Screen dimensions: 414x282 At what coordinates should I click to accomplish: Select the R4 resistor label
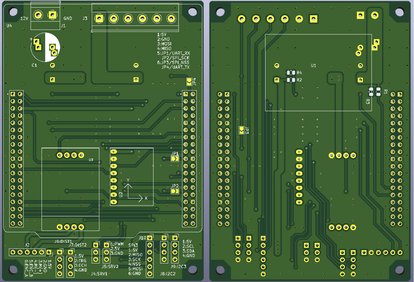point(299,73)
